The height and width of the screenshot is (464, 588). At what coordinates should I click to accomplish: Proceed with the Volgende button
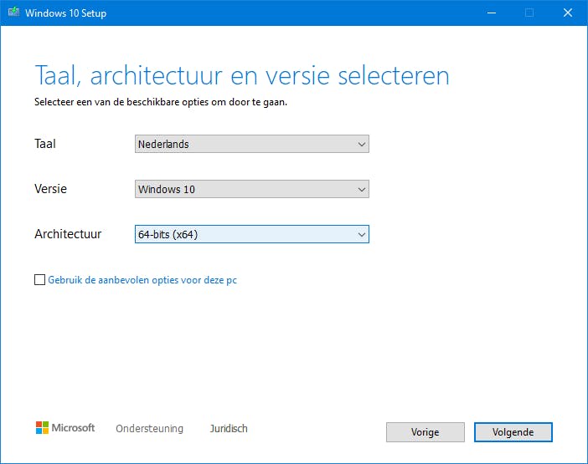coord(513,432)
